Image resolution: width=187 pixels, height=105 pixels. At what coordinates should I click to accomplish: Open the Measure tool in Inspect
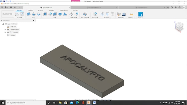pyautogui.click(x=131, y=14)
